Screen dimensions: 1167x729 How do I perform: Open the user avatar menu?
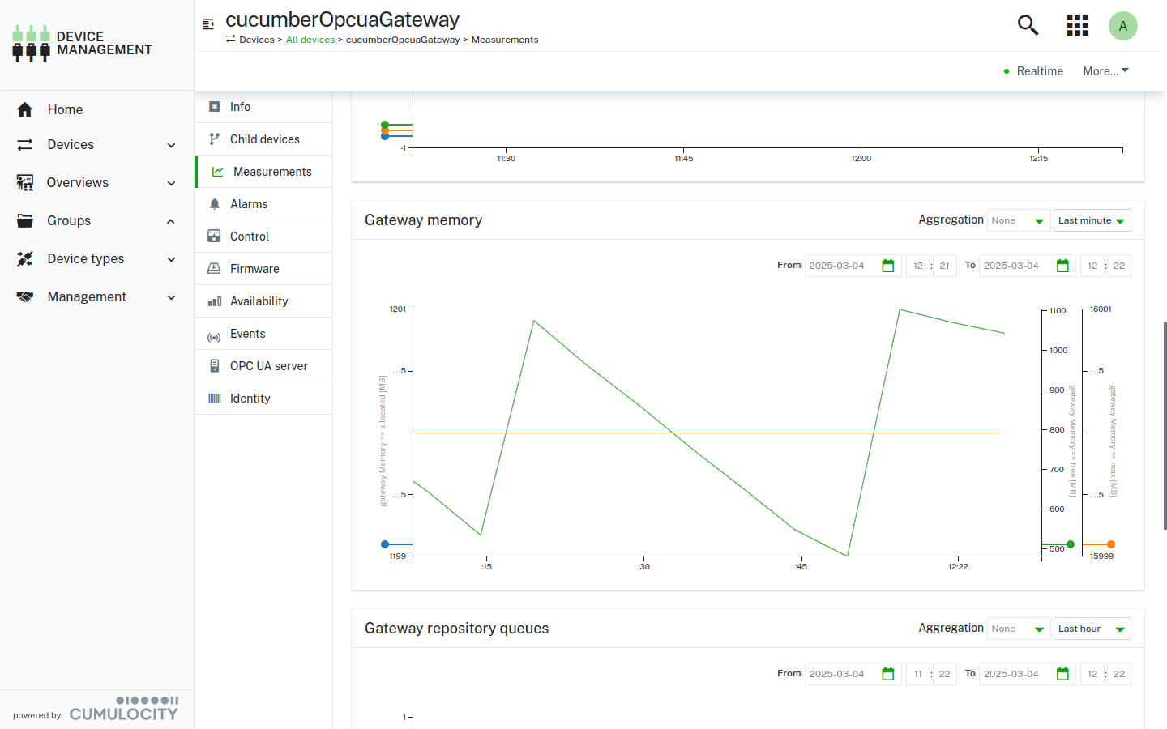coord(1123,25)
